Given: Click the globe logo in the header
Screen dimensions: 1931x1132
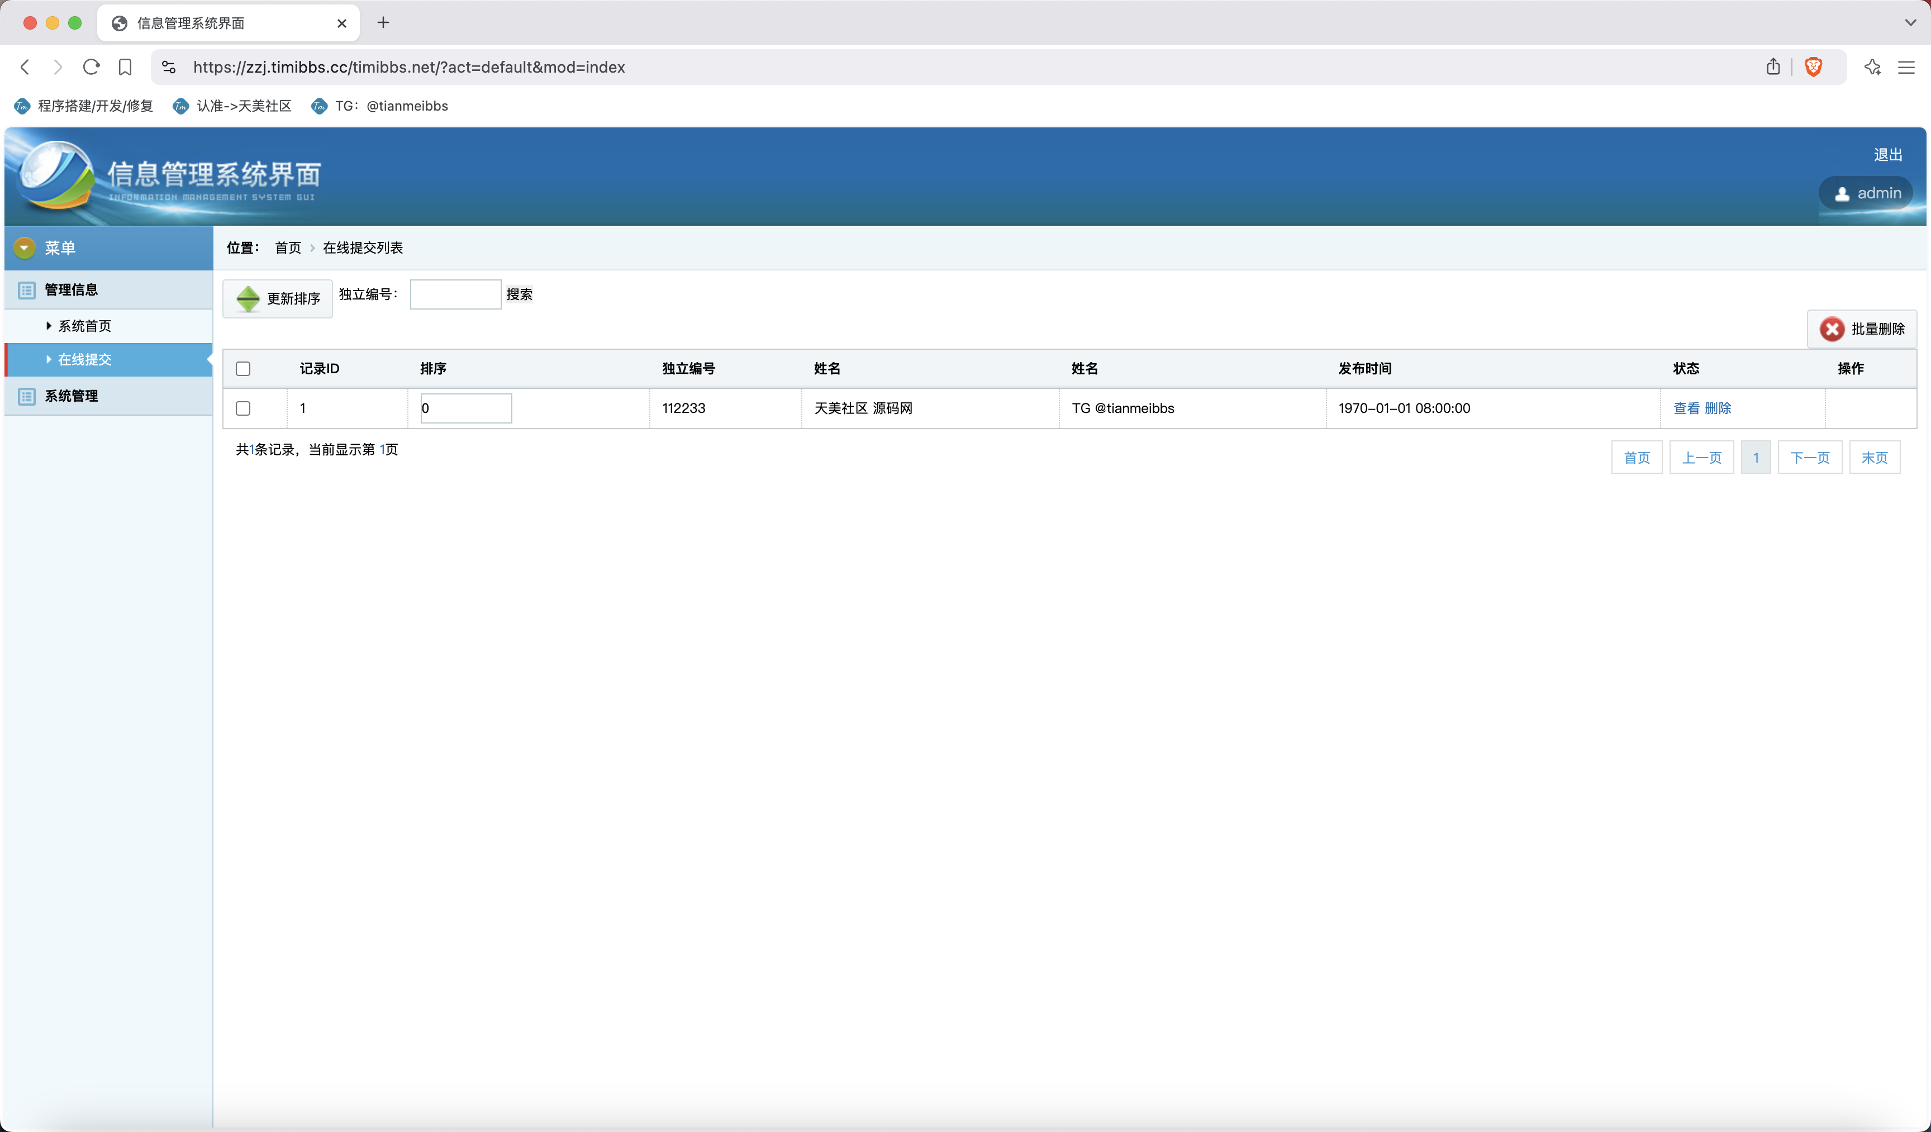Looking at the screenshot, I should click(x=55, y=175).
